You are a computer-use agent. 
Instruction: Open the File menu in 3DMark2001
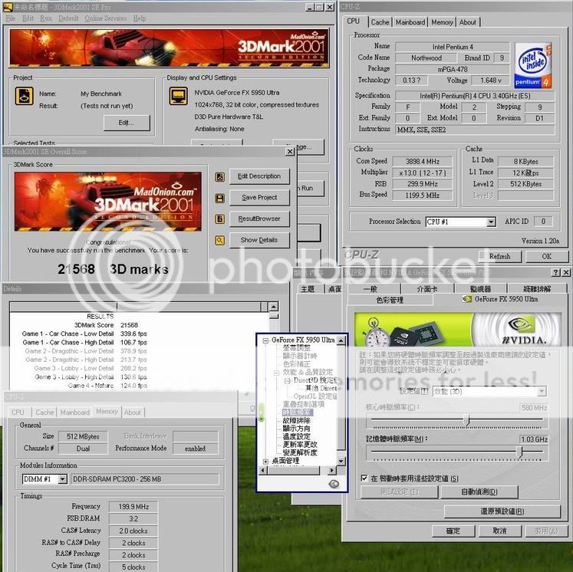[x=11, y=18]
